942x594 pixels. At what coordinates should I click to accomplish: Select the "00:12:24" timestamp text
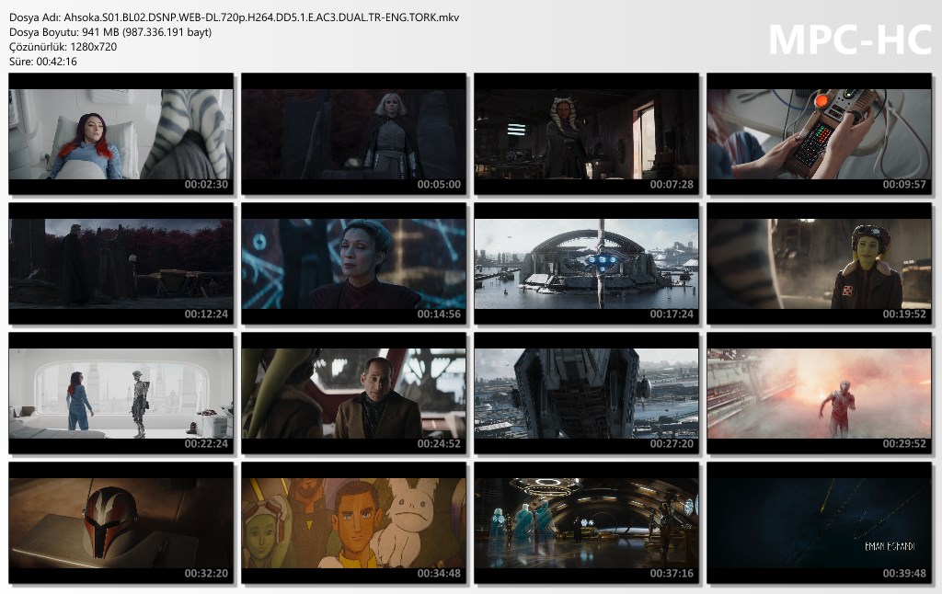[x=206, y=314]
